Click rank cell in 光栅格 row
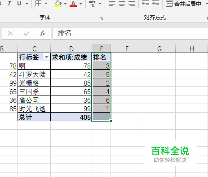Image resolution: width=208 pixels, height=177 pixels. click(102, 82)
